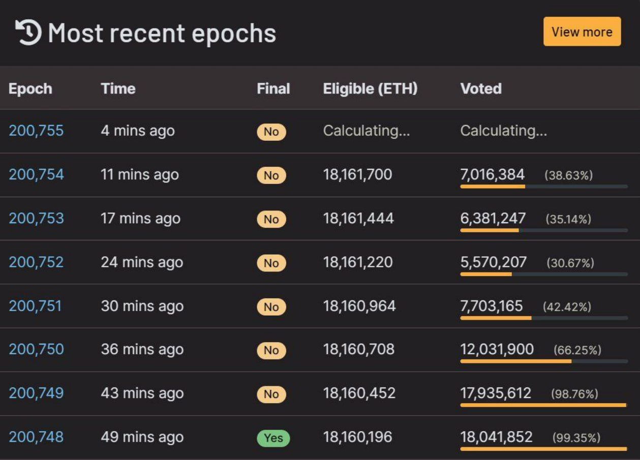
Task: Click the Final column header
Action: point(273,88)
